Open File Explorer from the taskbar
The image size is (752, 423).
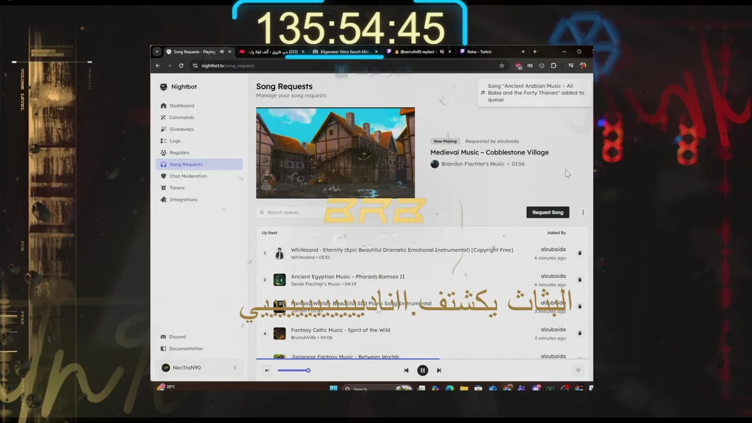tap(464, 388)
